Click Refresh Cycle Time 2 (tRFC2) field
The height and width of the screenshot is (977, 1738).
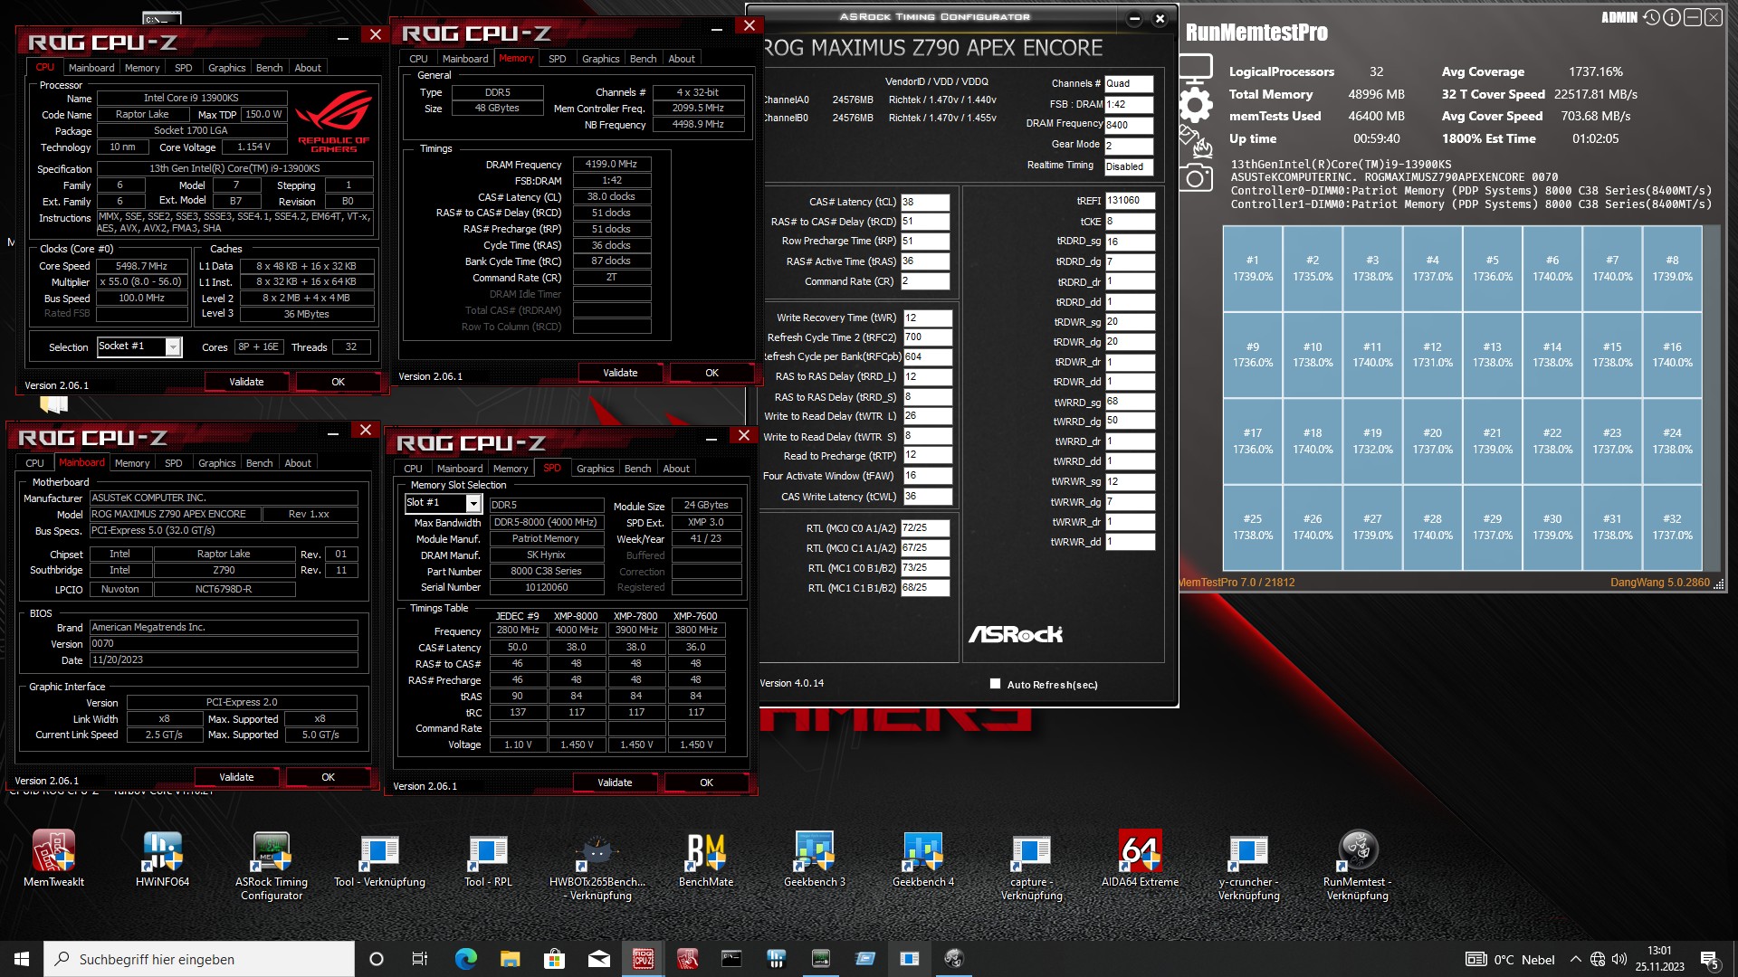(x=928, y=337)
